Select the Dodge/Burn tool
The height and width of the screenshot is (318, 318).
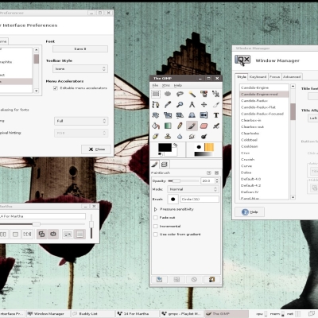[x=204, y=137]
